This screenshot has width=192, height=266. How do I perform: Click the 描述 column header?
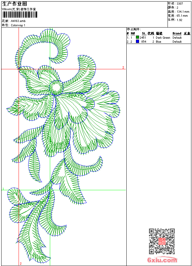click(x=159, y=33)
